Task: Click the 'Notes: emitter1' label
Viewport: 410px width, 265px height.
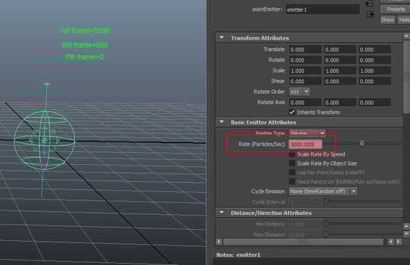Action: (238, 255)
